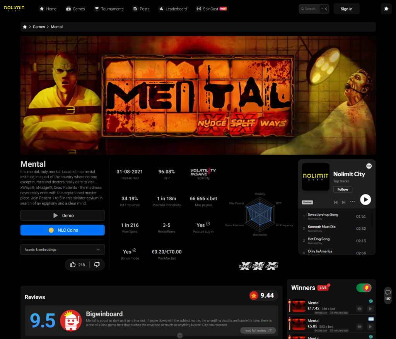Click the thumbs down dislike icon
Viewport: 396px width, 339px height.
[x=97, y=265]
